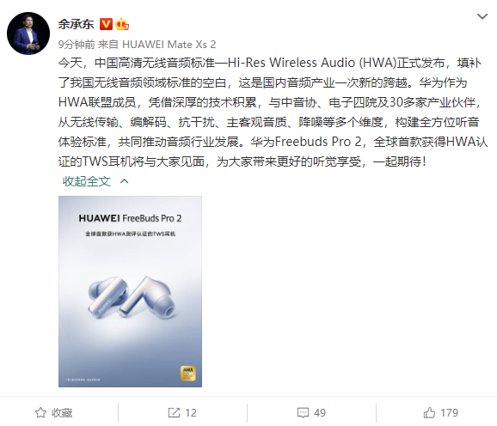This screenshot has width=497, height=426.
Task: Click the crown membership badge icon
Action: coord(122,24)
